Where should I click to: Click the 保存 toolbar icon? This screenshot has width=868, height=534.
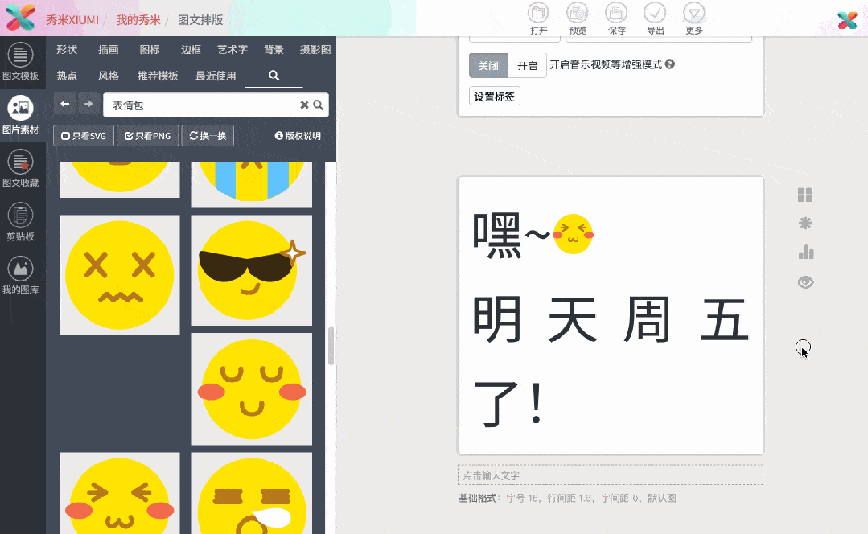616,18
